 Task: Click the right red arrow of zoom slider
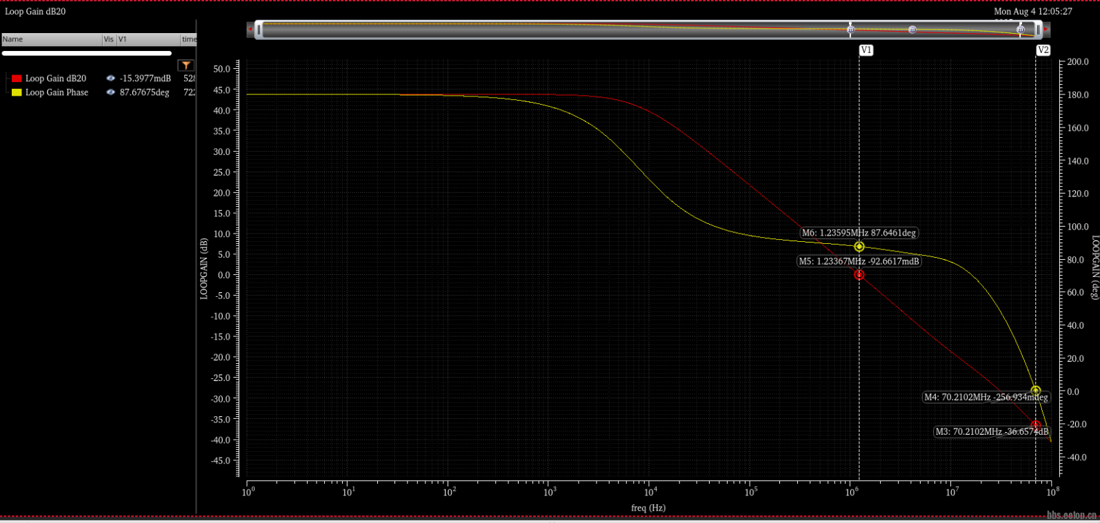click(x=1046, y=30)
